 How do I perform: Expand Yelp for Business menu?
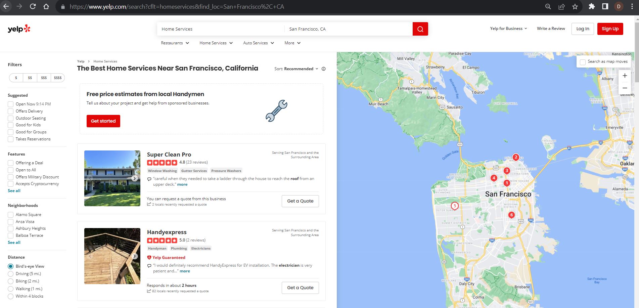coord(508,29)
